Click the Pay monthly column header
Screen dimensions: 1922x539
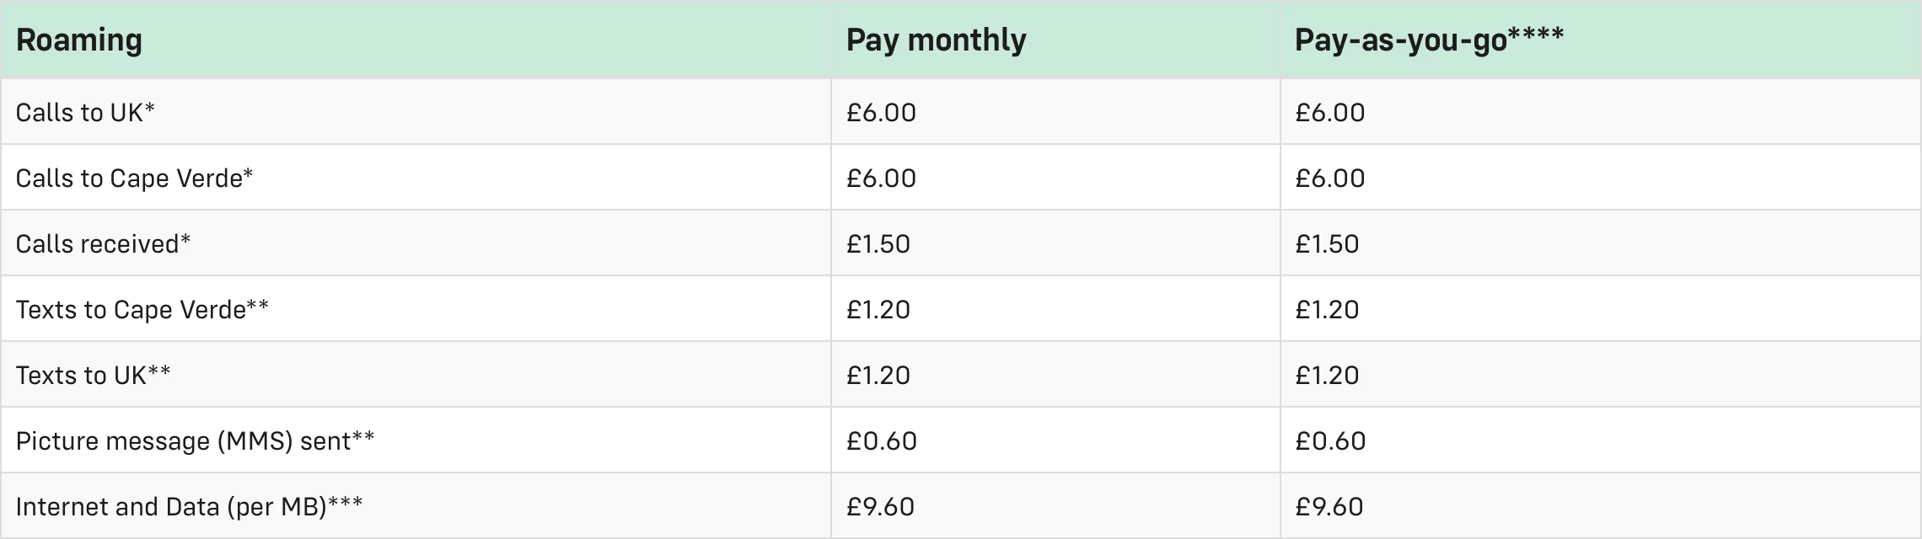coord(936,40)
